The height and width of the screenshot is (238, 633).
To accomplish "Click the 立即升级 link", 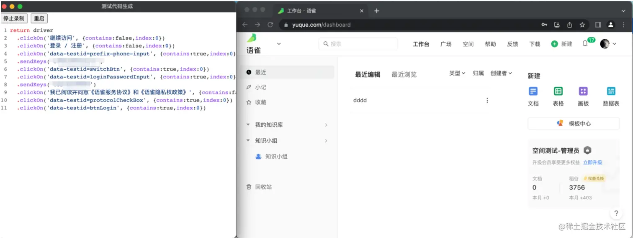I will pyautogui.click(x=592, y=162).
